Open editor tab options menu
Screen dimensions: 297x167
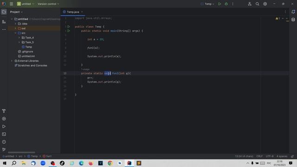click(285, 12)
